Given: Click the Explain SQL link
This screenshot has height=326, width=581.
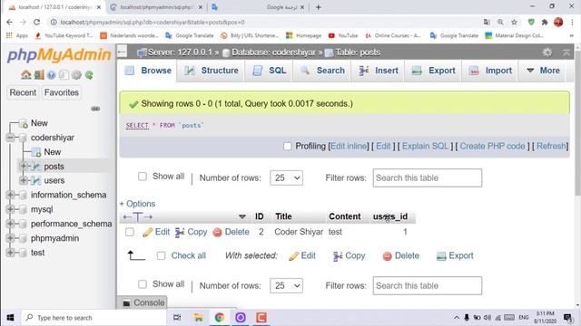Looking at the screenshot, I should coord(425,147).
